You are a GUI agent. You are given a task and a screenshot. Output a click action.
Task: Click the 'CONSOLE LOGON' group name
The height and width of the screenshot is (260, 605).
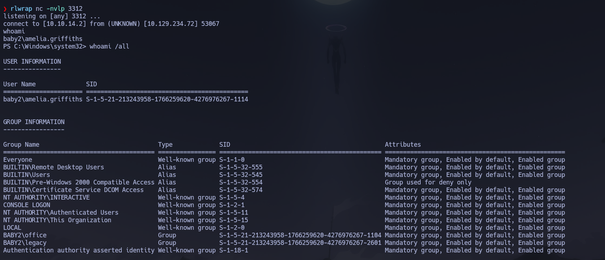point(27,205)
